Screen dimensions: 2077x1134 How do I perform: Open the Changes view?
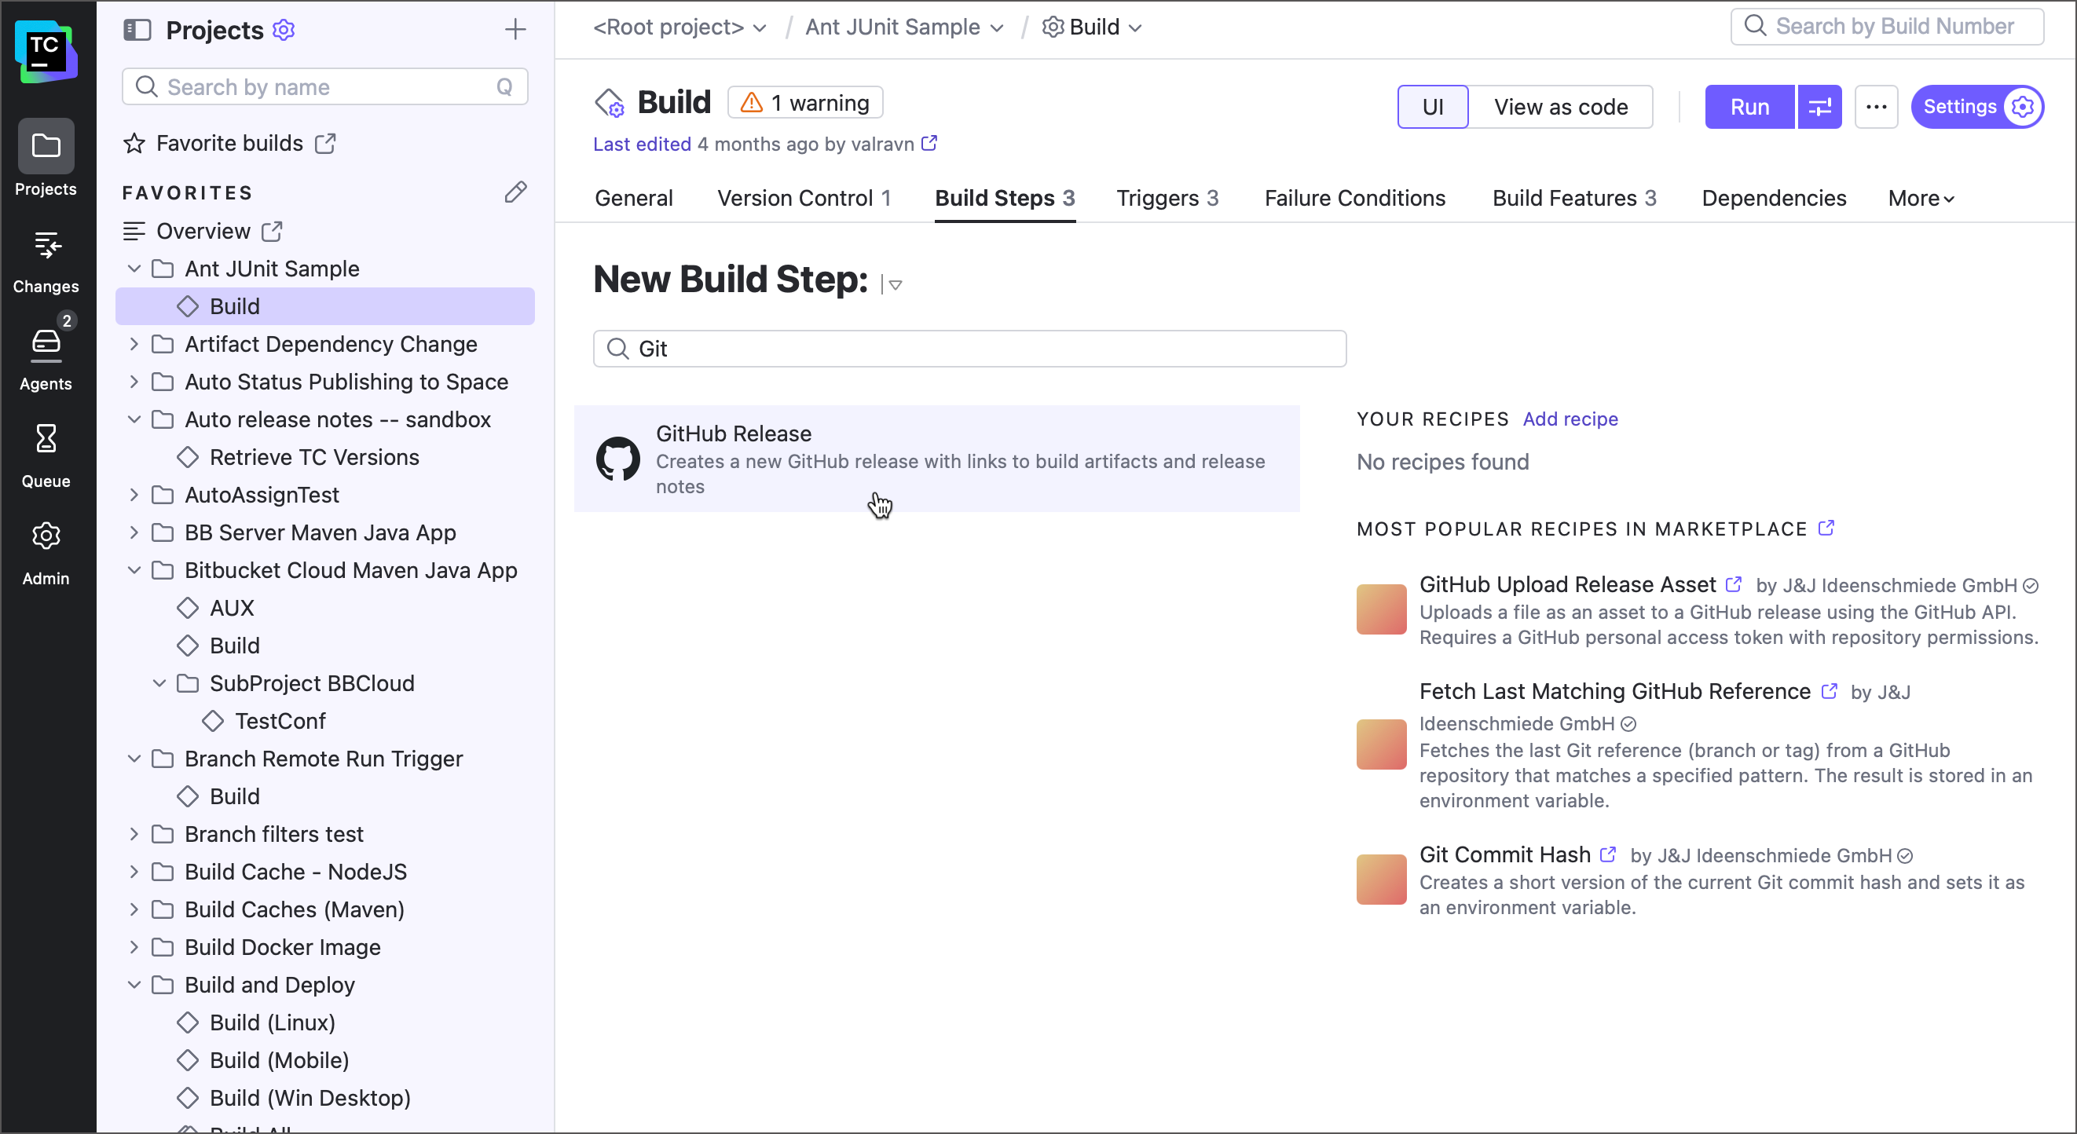(46, 262)
